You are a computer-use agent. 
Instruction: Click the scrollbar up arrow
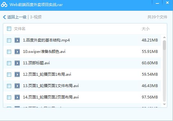tap(164, 37)
